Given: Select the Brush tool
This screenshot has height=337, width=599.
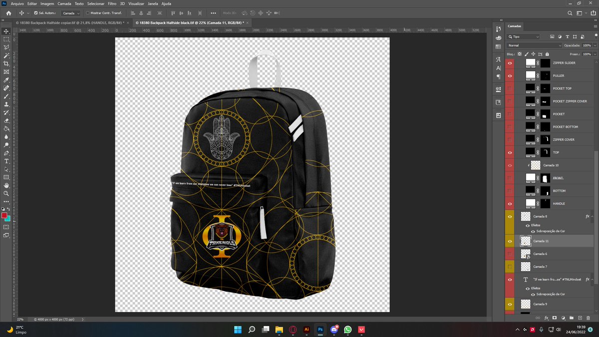Looking at the screenshot, I should (x=6, y=96).
